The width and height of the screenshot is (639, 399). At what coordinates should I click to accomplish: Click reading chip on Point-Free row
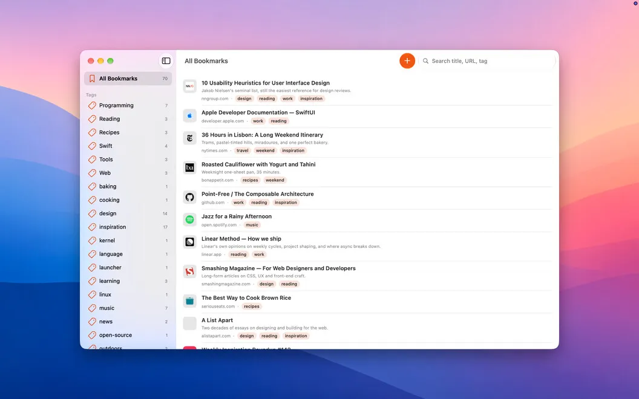point(259,203)
